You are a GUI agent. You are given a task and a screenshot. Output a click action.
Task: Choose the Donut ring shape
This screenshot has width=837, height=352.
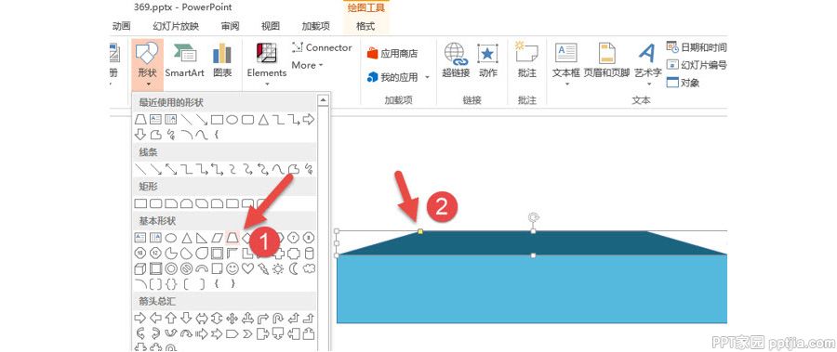tap(171, 268)
